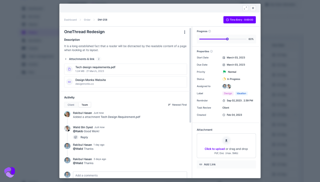
Task: Switch activity filter to Client
Action: tap(71, 105)
